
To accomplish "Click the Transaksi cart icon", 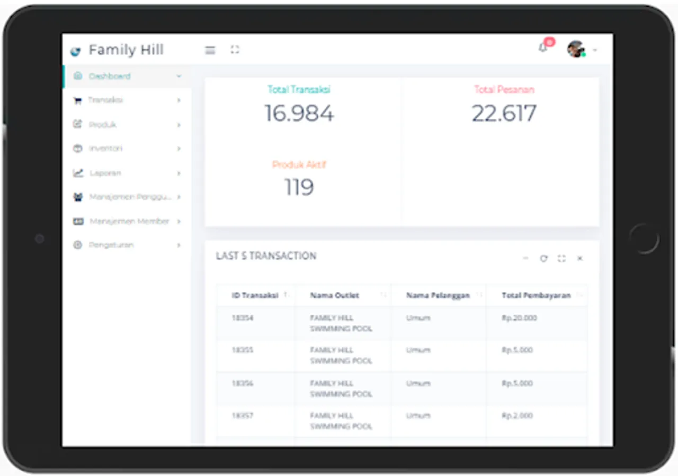I will click(x=78, y=100).
